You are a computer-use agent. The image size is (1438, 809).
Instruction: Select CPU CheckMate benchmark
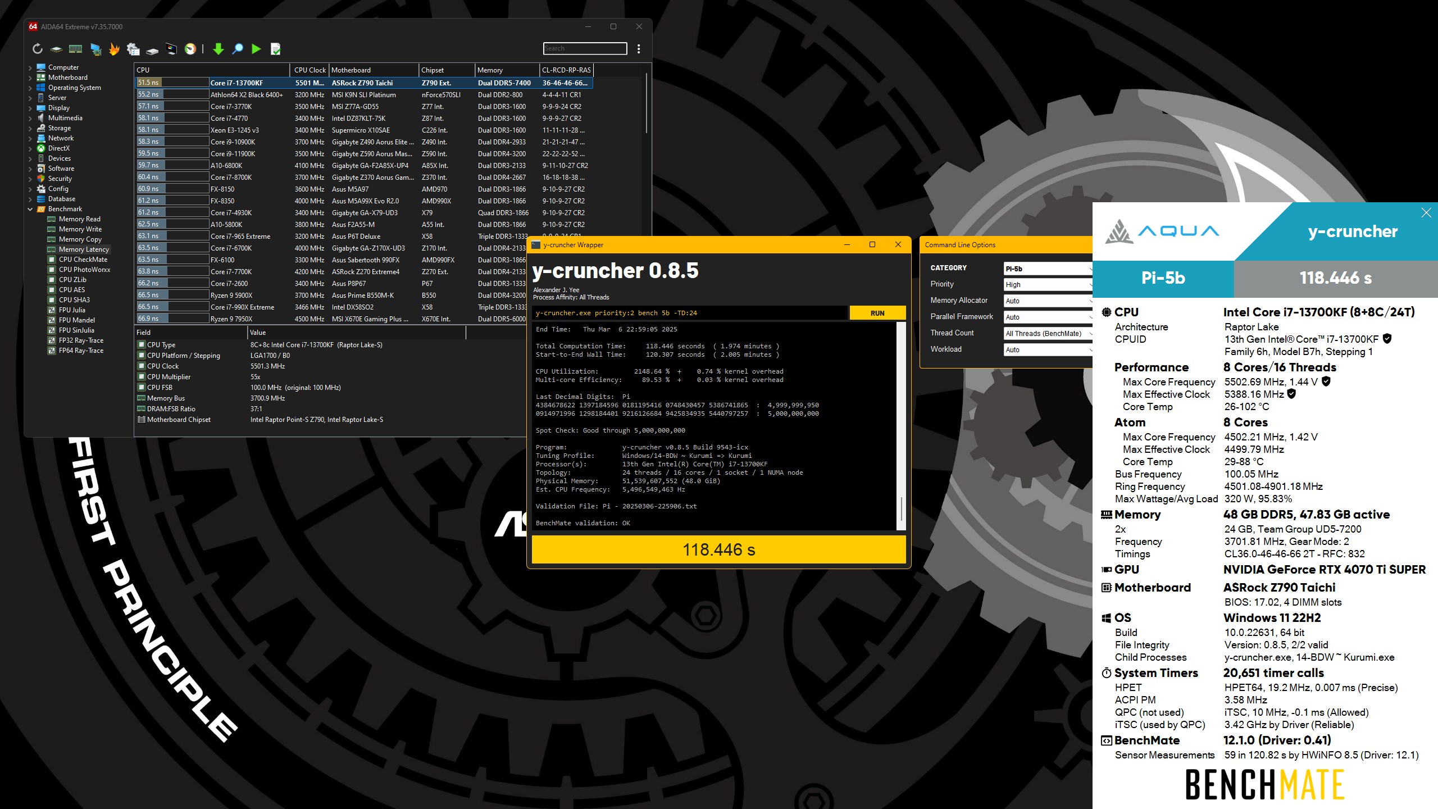[83, 260]
